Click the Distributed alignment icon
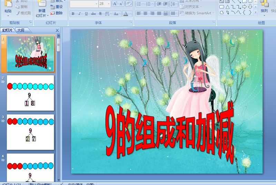 [x=166, y=13]
